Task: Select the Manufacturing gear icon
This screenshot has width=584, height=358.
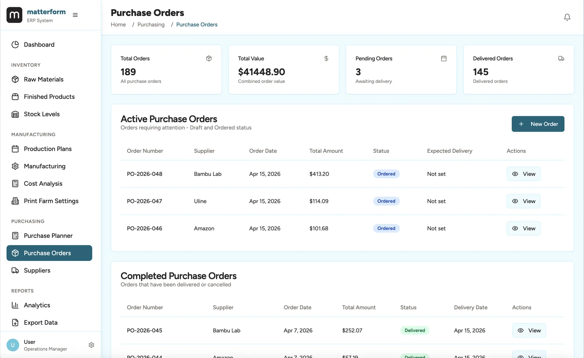Action: (x=15, y=166)
